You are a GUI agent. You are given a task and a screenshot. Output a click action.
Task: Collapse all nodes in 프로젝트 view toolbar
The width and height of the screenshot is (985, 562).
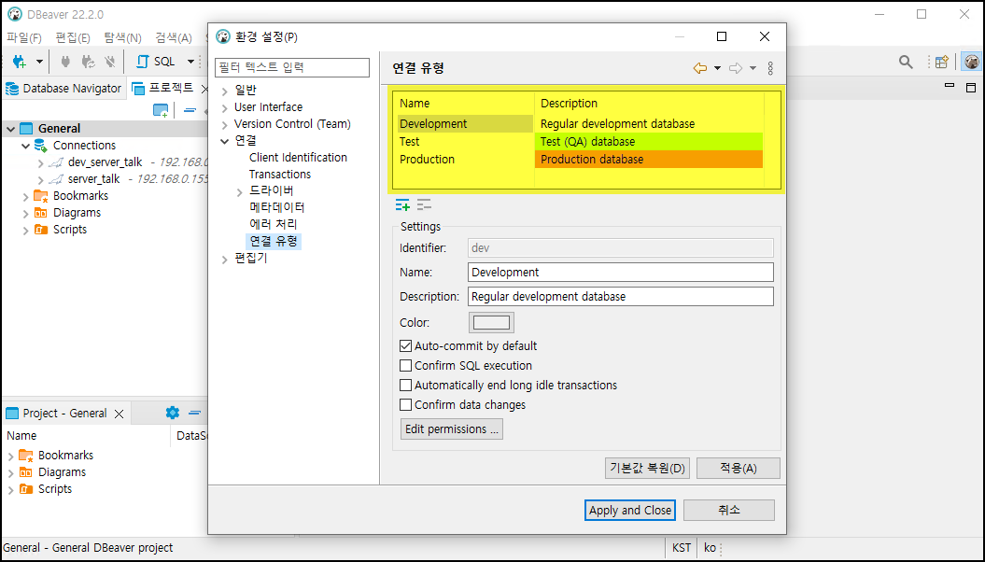click(x=190, y=110)
